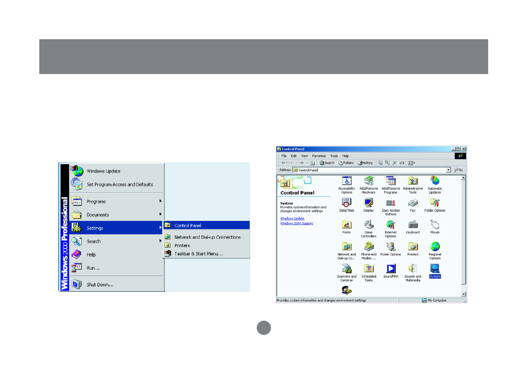The height and width of the screenshot is (367, 528).
Task: Follow the Windows 2000 Support link
Action: pos(297,223)
